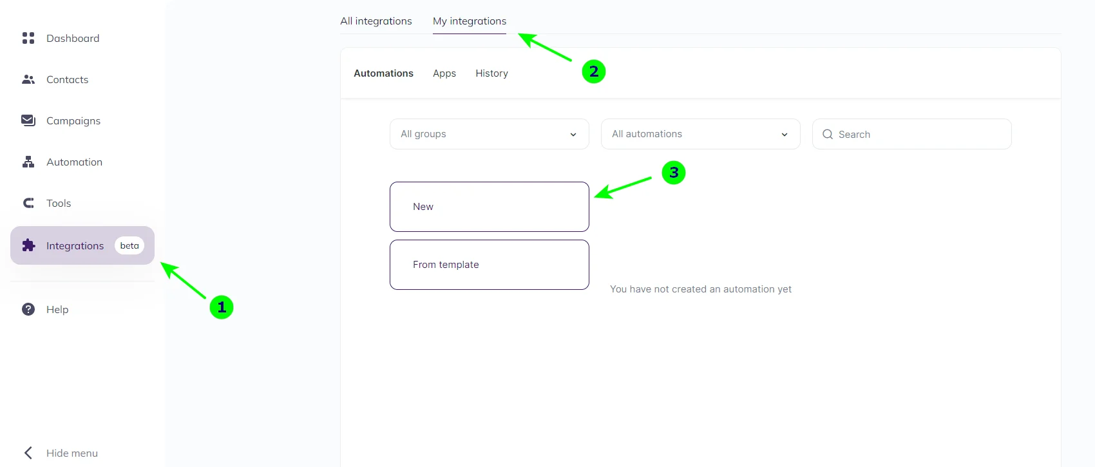Select the Dashboard grid icon
Screen dimensions: 1095x467
point(28,38)
